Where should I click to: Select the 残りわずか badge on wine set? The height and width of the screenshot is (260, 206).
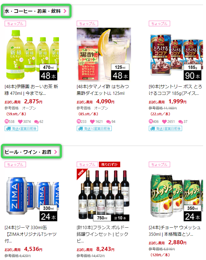pos(109,165)
